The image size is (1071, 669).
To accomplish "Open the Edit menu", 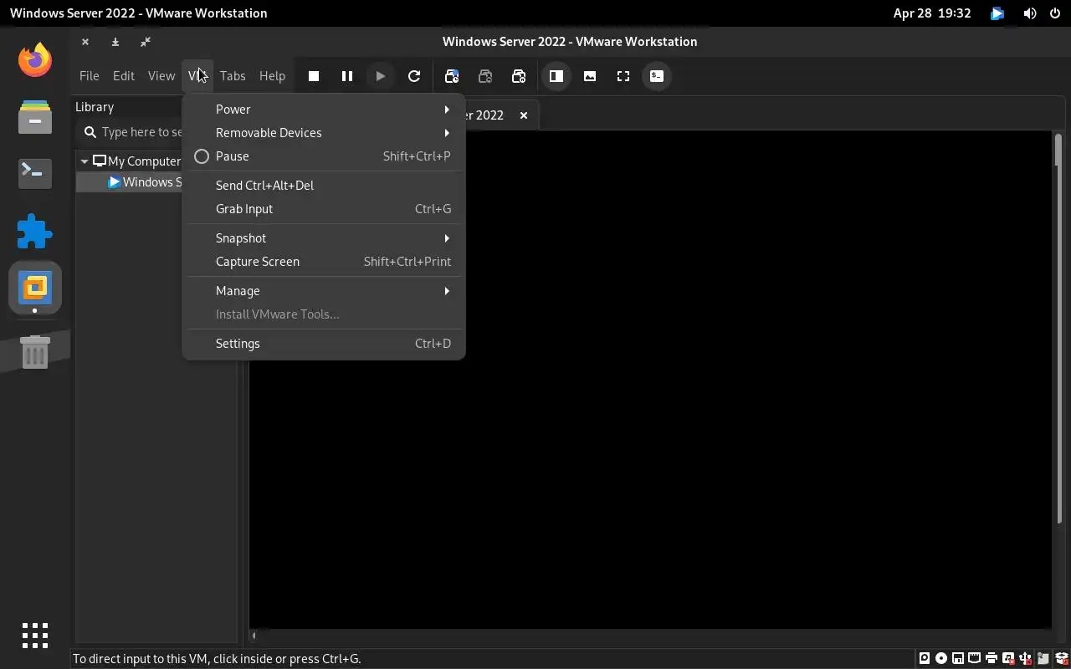I will (124, 76).
